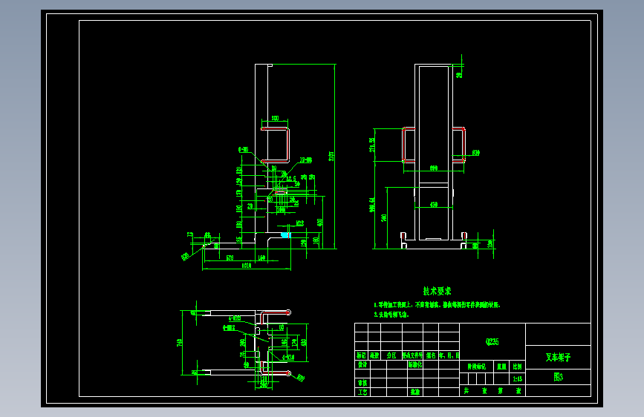Click the 430 dimension in the front view

(434, 204)
